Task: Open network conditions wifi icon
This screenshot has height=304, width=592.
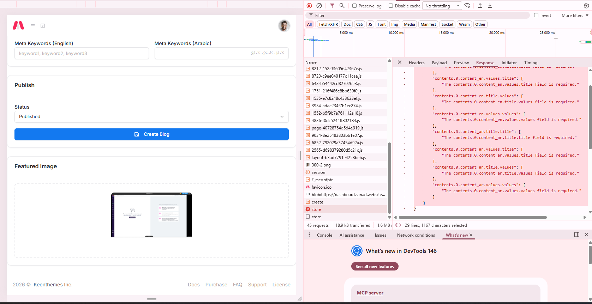Action: (x=467, y=6)
